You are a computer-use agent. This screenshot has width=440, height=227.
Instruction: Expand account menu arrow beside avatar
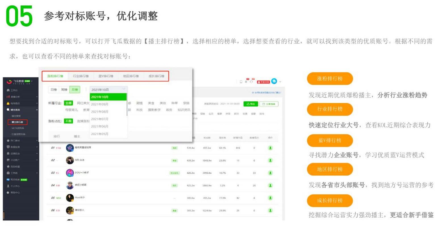pos(280,82)
